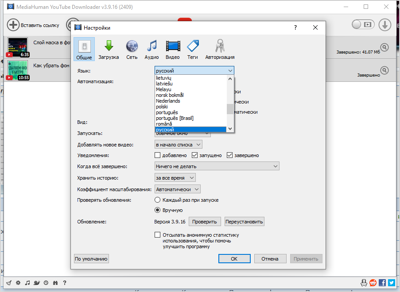Open the Загрузка settings tab
400x292 pixels.
pyautogui.click(x=109, y=50)
